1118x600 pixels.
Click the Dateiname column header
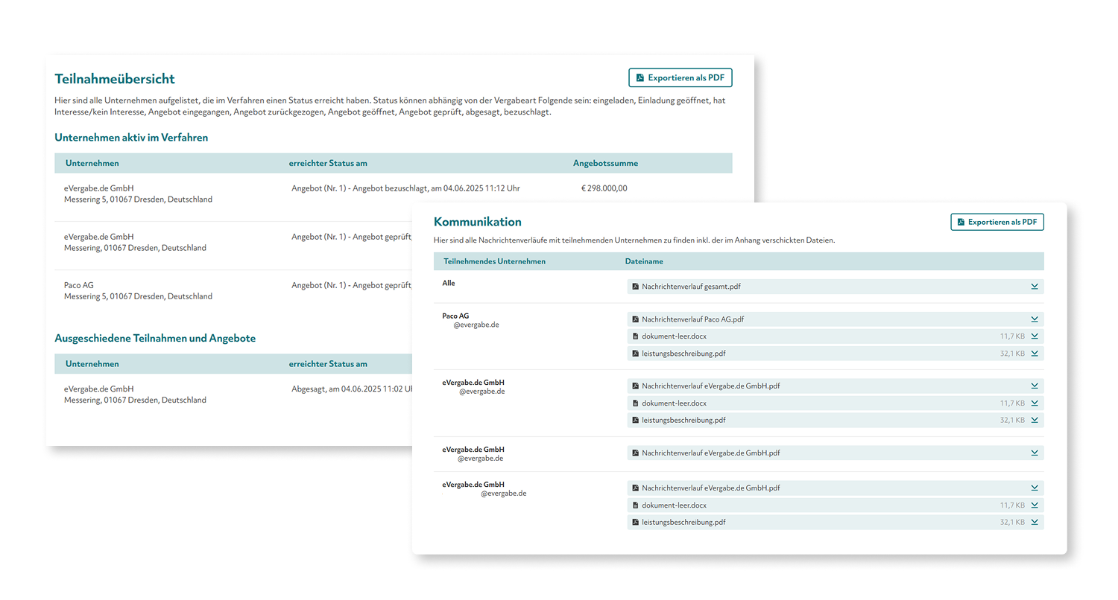coord(644,261)
